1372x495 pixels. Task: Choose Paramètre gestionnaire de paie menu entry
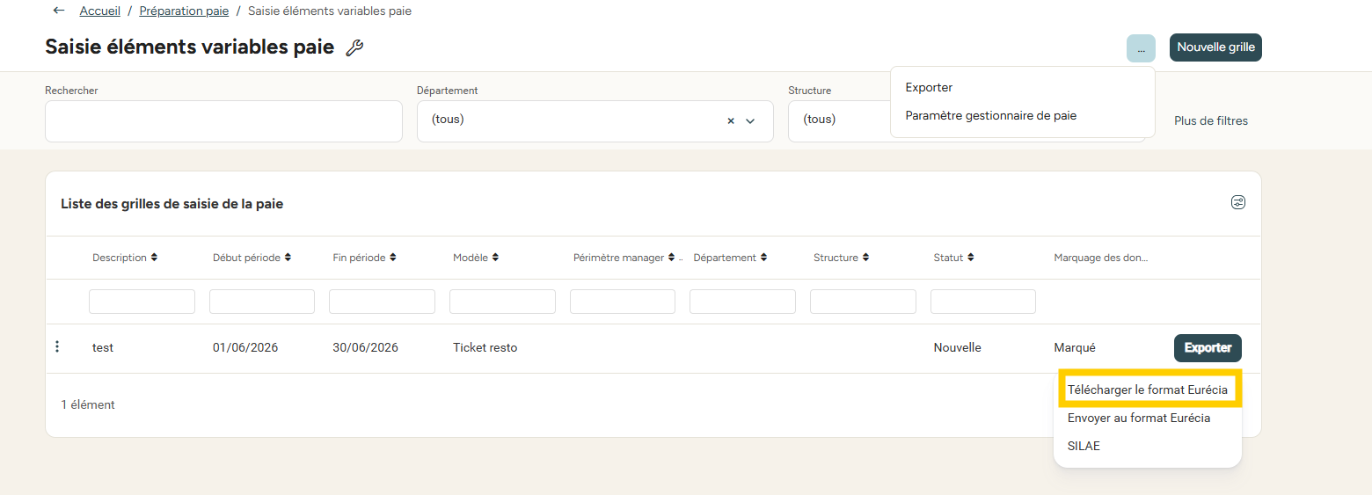point(990,115)
